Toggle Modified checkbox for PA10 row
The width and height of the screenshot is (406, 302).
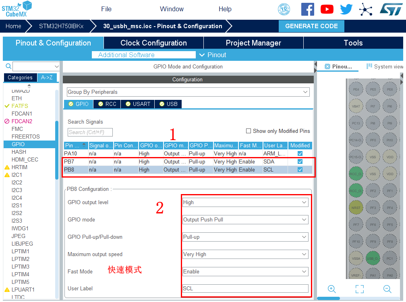click(300, 153)
